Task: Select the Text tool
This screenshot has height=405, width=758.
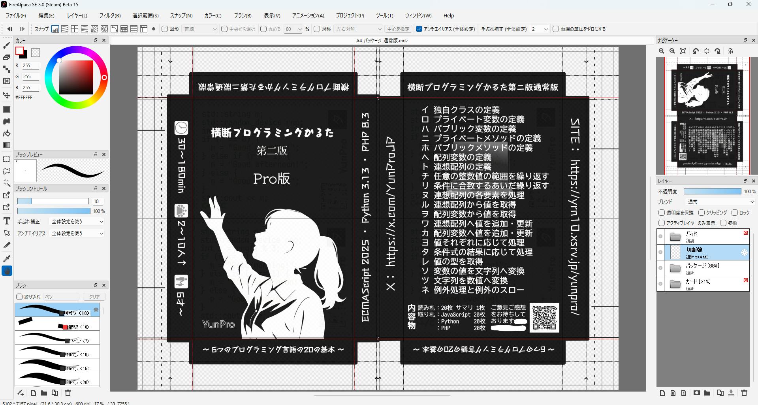Action: (7, 221)
